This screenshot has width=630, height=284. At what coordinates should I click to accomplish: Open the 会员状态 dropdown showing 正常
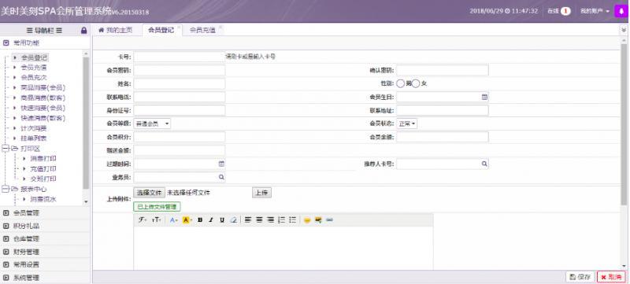click(407, 124)
